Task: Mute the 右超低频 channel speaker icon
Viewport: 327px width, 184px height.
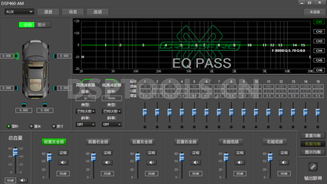Action: pyautogui.click(x=284, y=162)
